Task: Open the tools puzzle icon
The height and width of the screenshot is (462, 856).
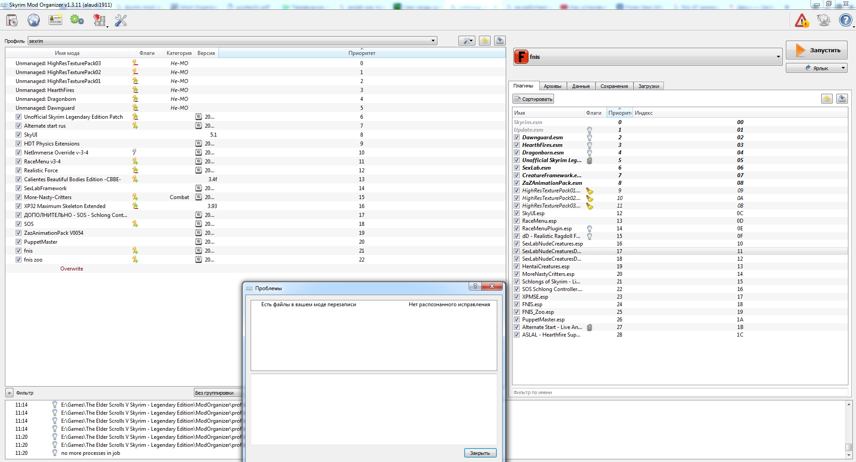Action: point(99,21)
